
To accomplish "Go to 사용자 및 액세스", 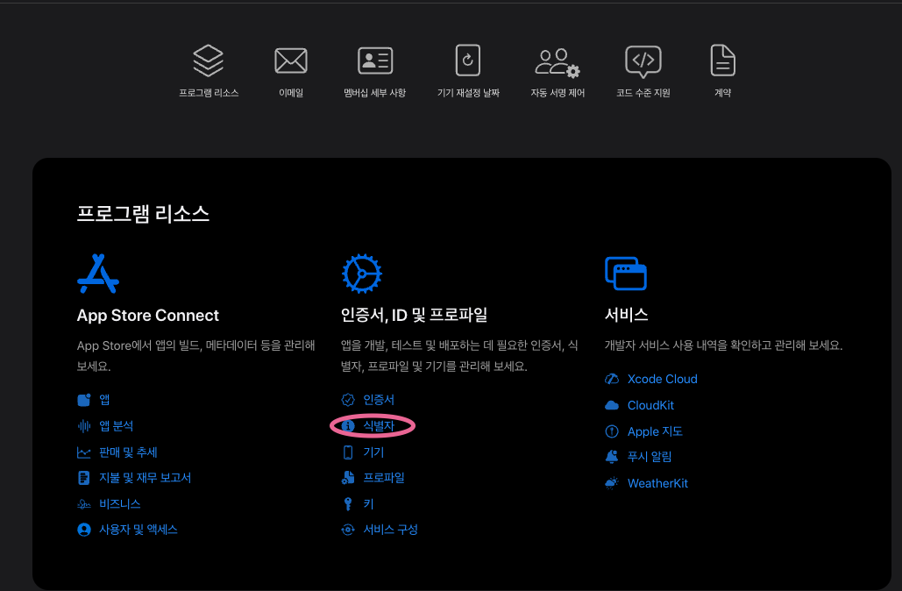I will click(138, 530).
